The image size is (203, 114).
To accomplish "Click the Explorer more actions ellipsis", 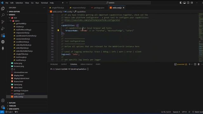I will (x=44, y=8).
